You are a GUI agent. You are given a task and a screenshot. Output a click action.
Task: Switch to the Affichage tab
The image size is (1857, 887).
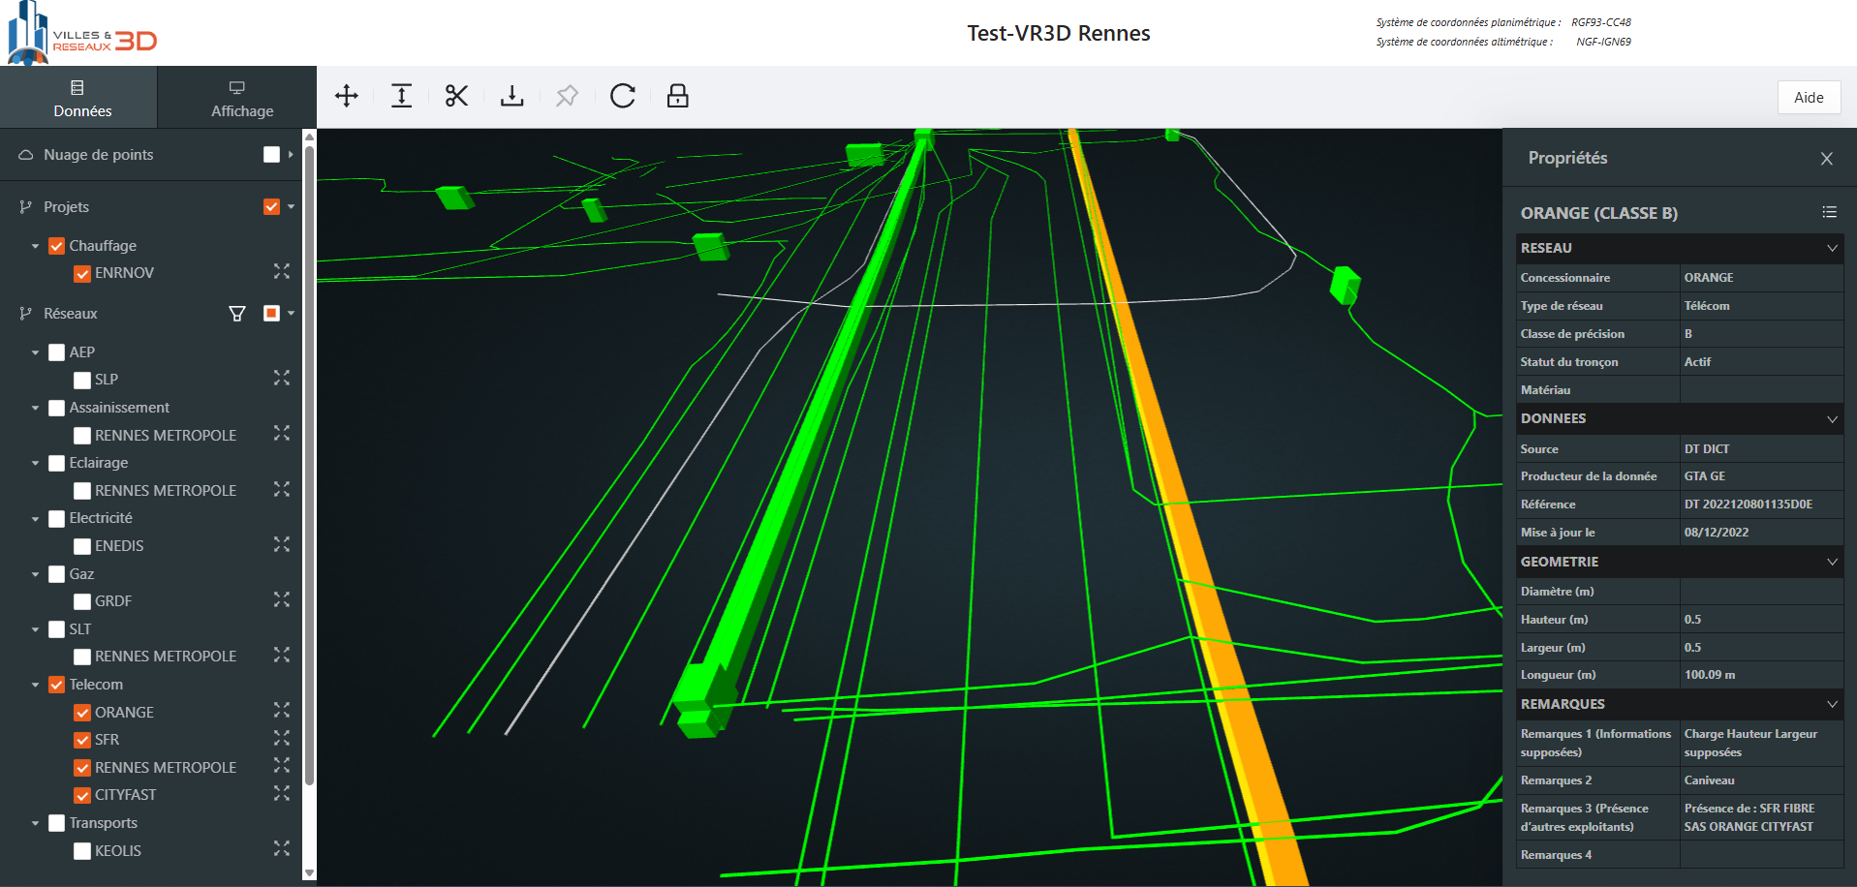237,98
